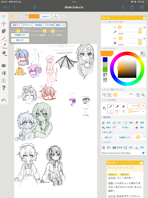Select the eyedropper tool in left toolbar
This screenshot has width=148, height=198.
coord(4,46)
